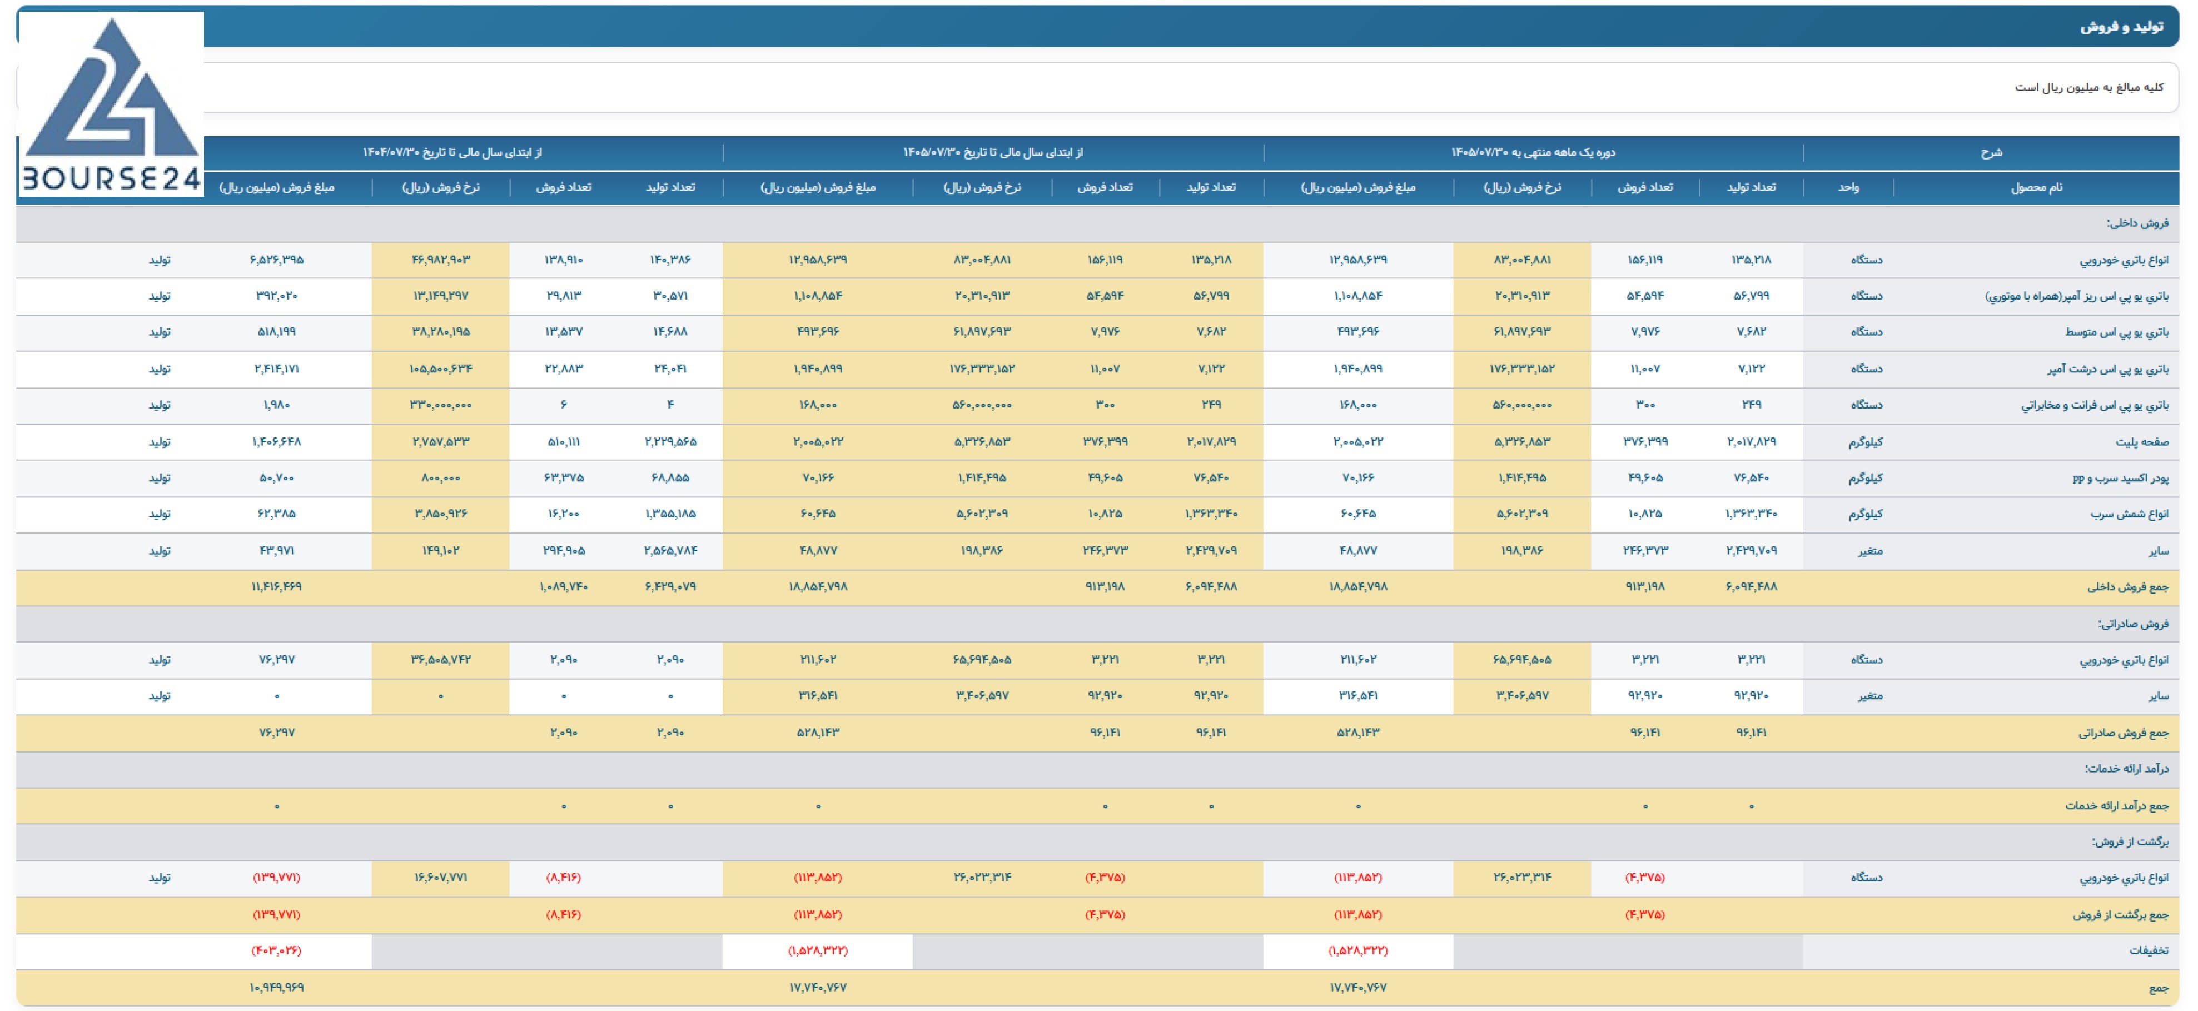The width and height of the screenshot is (2198, 1011).
Task: Select the sales rate value '۳۳۰,۰۰۰,۰۰۰'
Action: click(440, 405)
